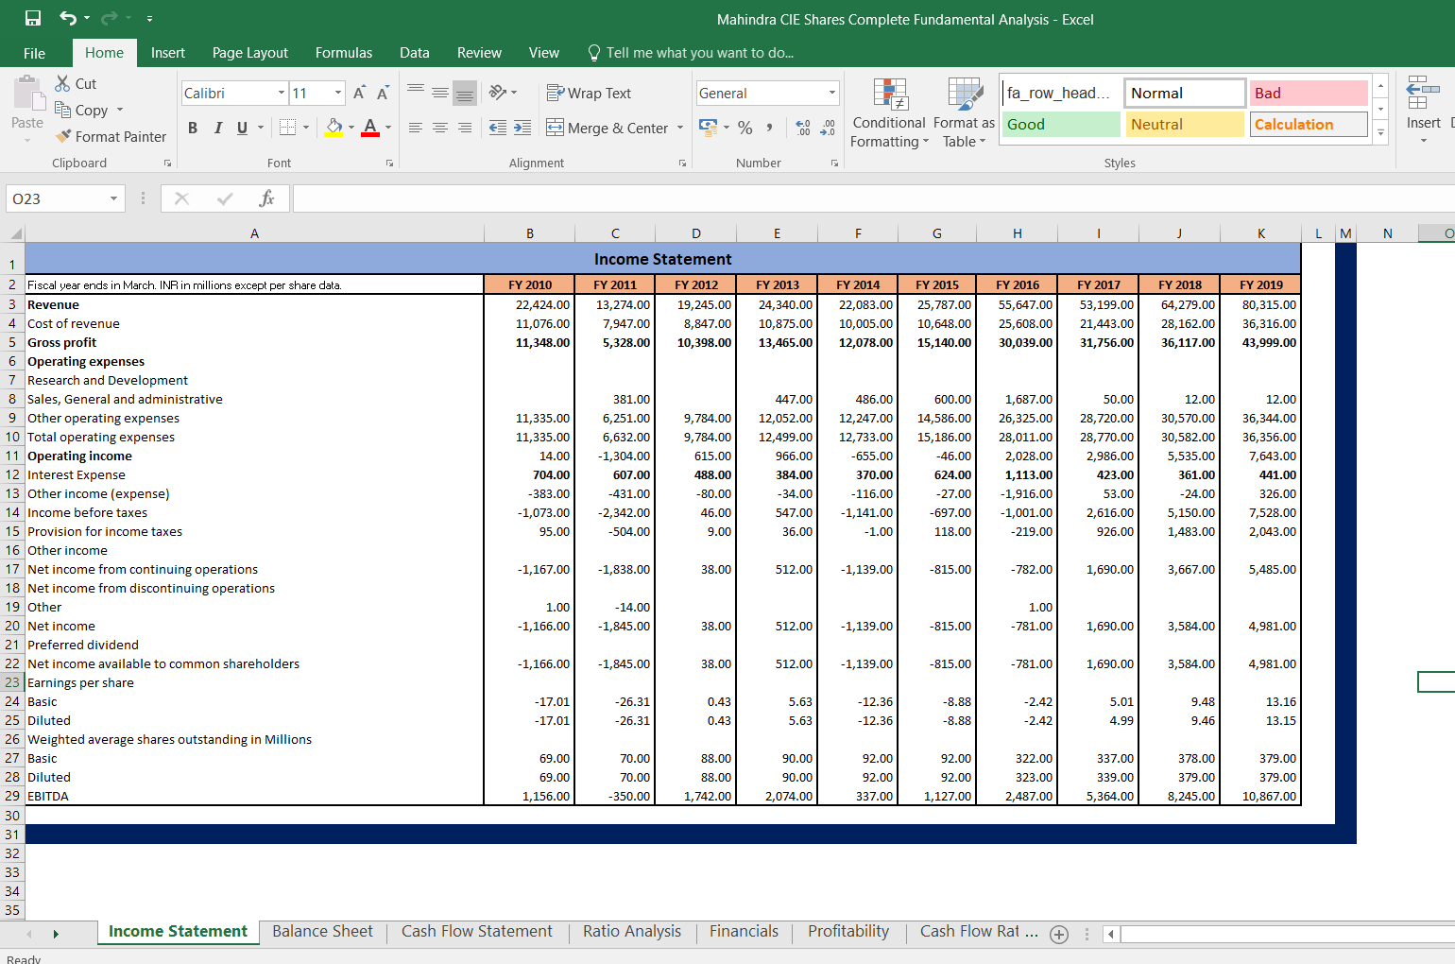Image resolution: width=1455 pixels, height=964 pixels.
Task: Open the Paste clipboard icon
Action: pos(28,94)
